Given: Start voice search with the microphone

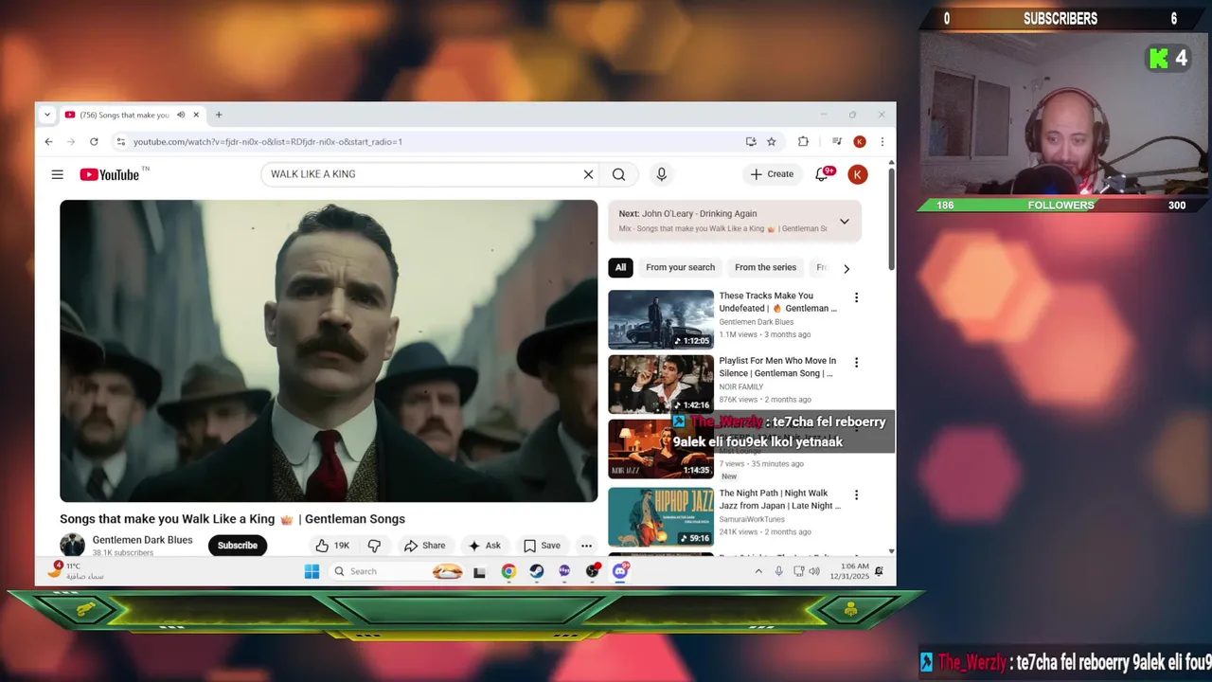Looking at the screenshot, I should 662,174.
